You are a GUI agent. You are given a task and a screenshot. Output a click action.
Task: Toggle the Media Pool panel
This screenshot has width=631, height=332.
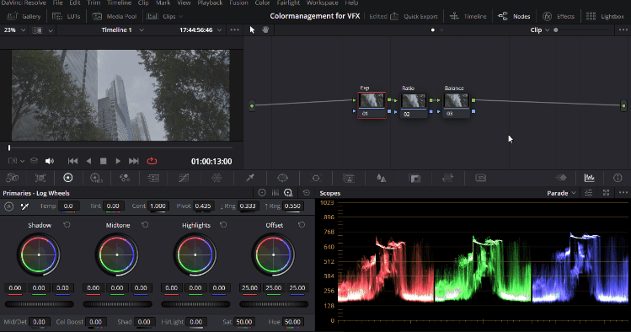point(115,17)
